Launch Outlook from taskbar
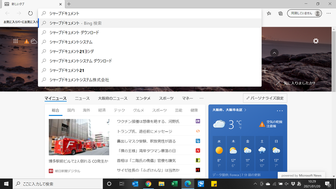336x189 pixels. coord(135,184)
